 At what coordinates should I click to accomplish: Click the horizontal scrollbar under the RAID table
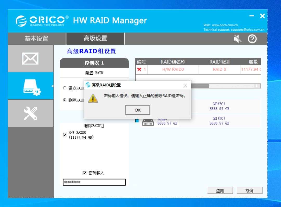[226, 86]
